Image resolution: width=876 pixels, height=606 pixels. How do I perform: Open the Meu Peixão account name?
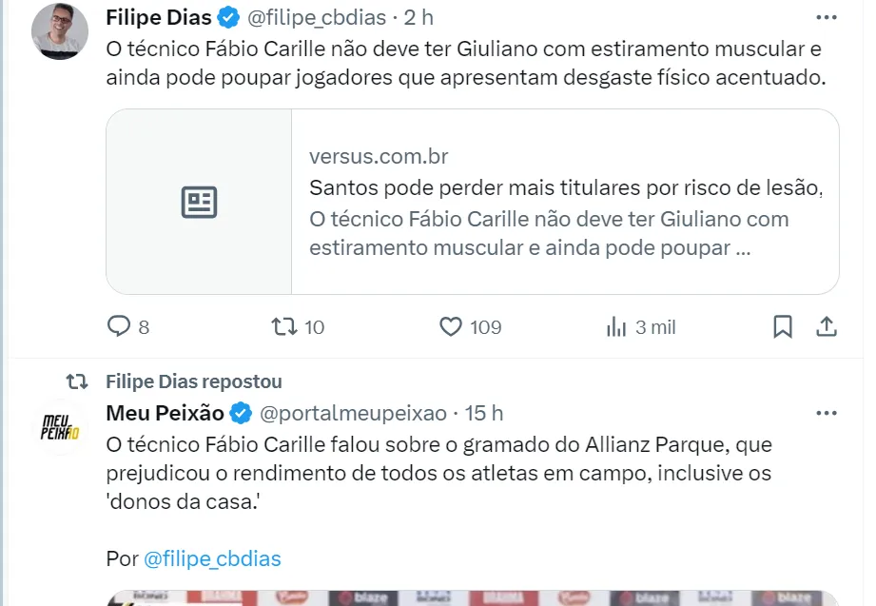[x=165, y=413]
